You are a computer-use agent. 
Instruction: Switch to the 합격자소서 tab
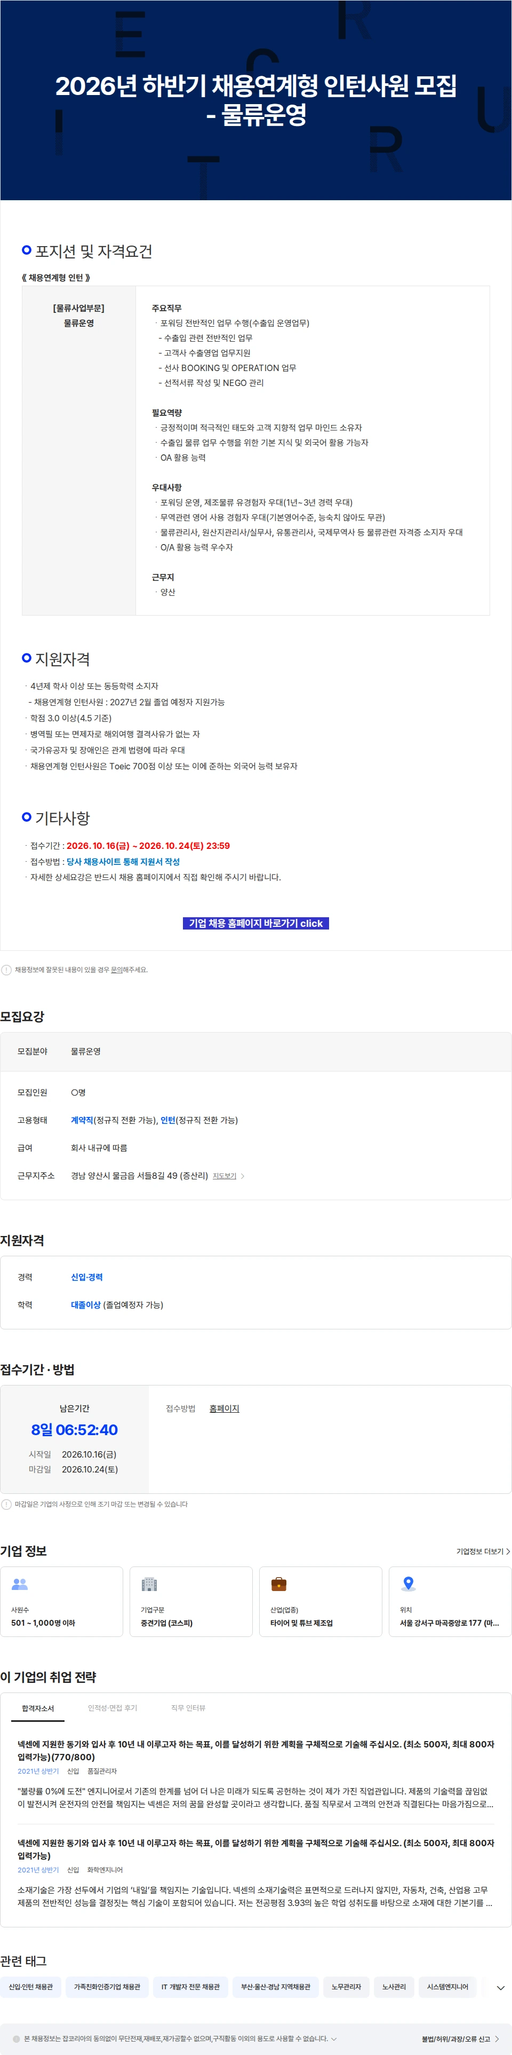click(x=38, y=1708)
